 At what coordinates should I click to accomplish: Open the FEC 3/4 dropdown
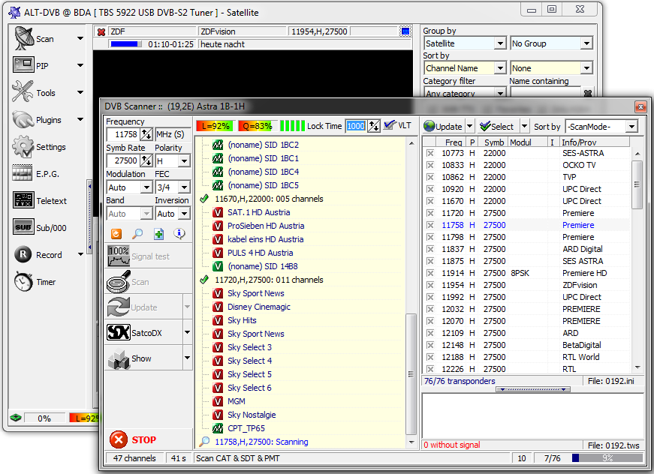(184, 187)
